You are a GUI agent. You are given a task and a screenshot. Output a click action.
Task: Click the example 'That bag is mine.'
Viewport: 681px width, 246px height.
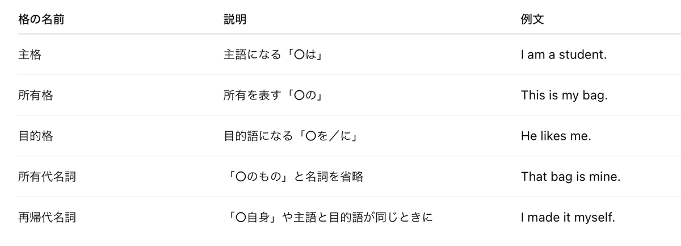[571, 177]
